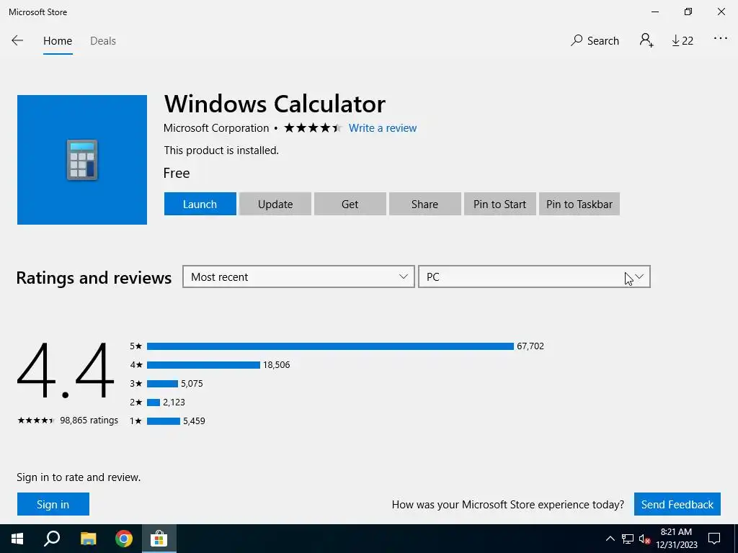This screenshot has height=553, width=738.
Task: Click the Share button
Action: pyautogui.click(x=425, y=204)
